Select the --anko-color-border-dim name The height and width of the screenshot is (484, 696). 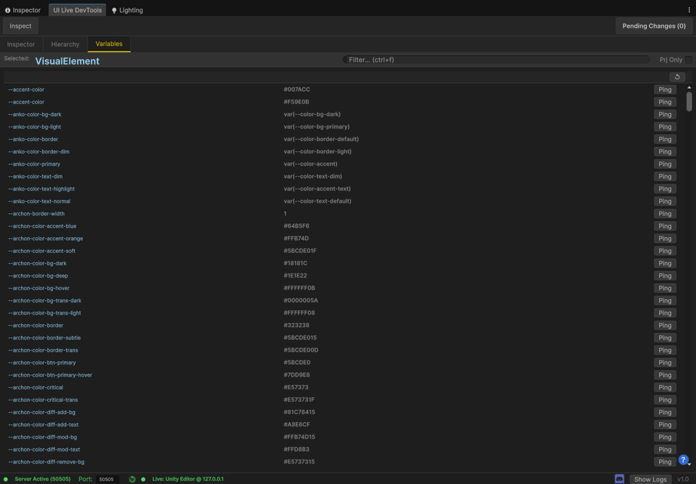coord(39,151)
